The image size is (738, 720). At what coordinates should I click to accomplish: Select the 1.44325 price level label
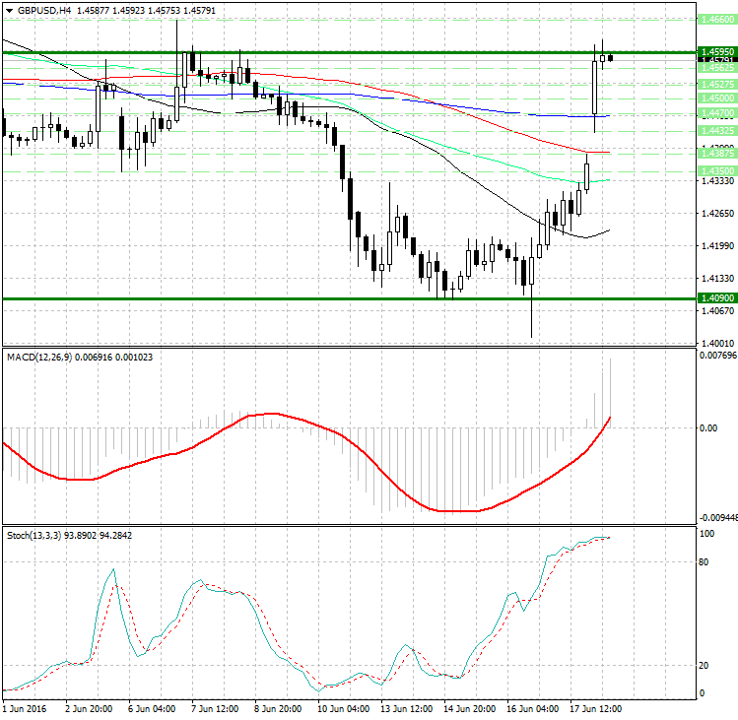[x=717, y=130]
